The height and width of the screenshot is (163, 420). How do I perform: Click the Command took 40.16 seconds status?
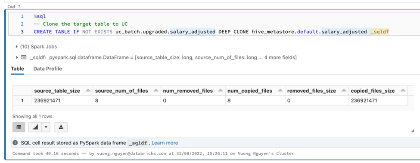pos(153,154)
